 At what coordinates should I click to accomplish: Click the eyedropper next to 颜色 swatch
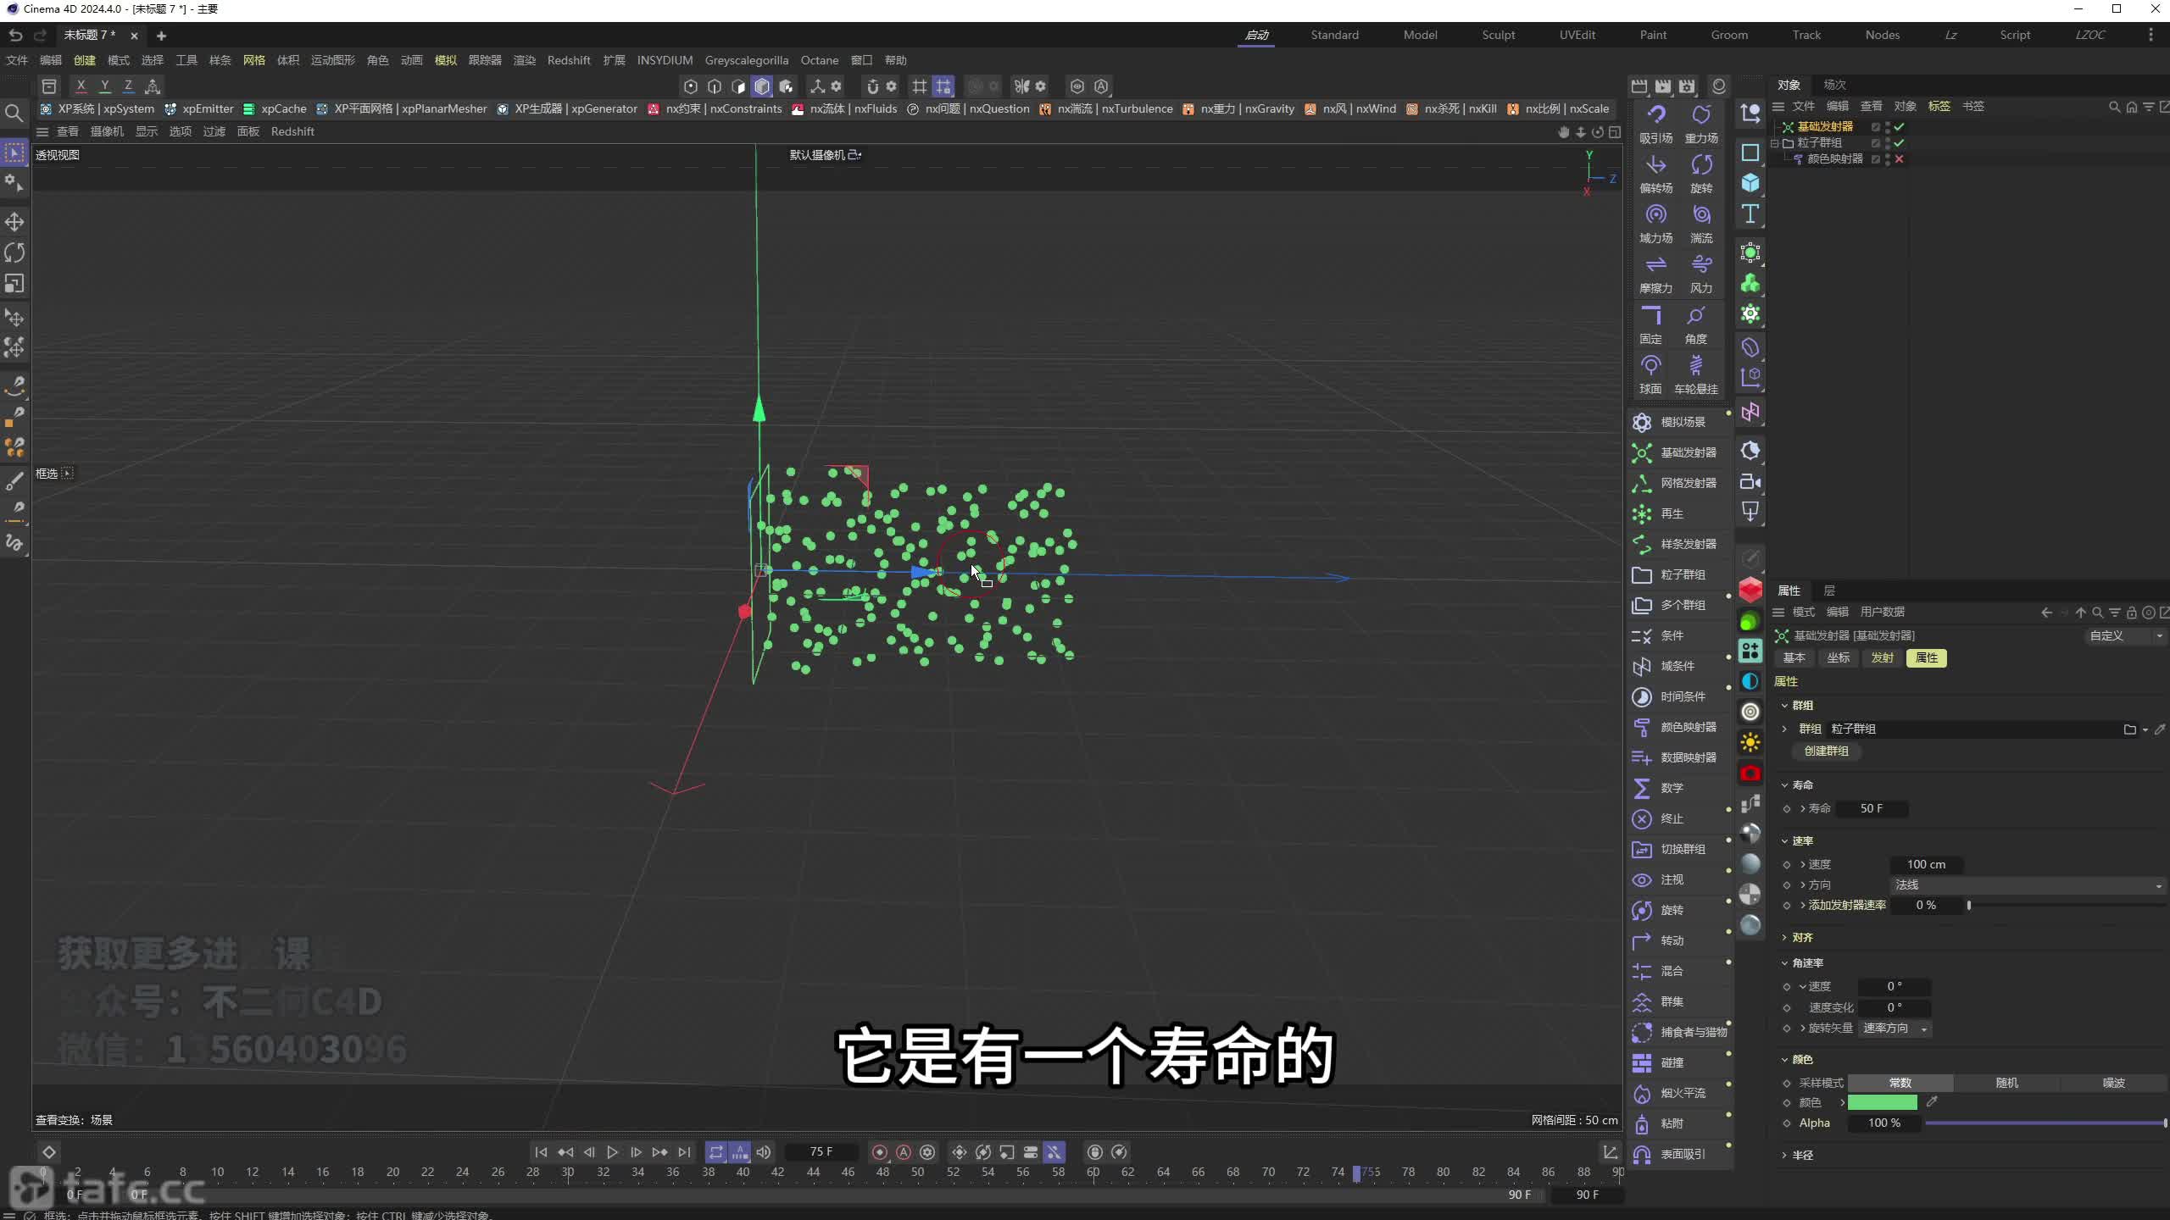coord(1932,1101)
